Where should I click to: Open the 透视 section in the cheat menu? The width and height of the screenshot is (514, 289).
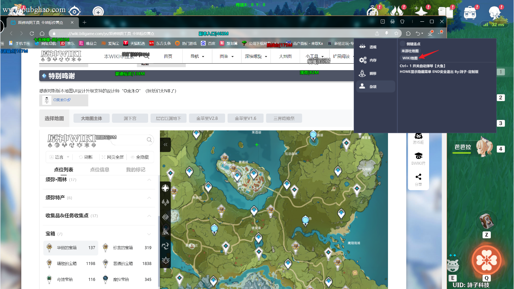(375, 47)
